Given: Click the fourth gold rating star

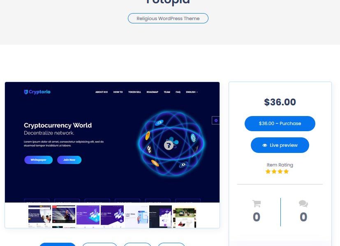Looking at the screenshot, I should [x=286, y=172].
